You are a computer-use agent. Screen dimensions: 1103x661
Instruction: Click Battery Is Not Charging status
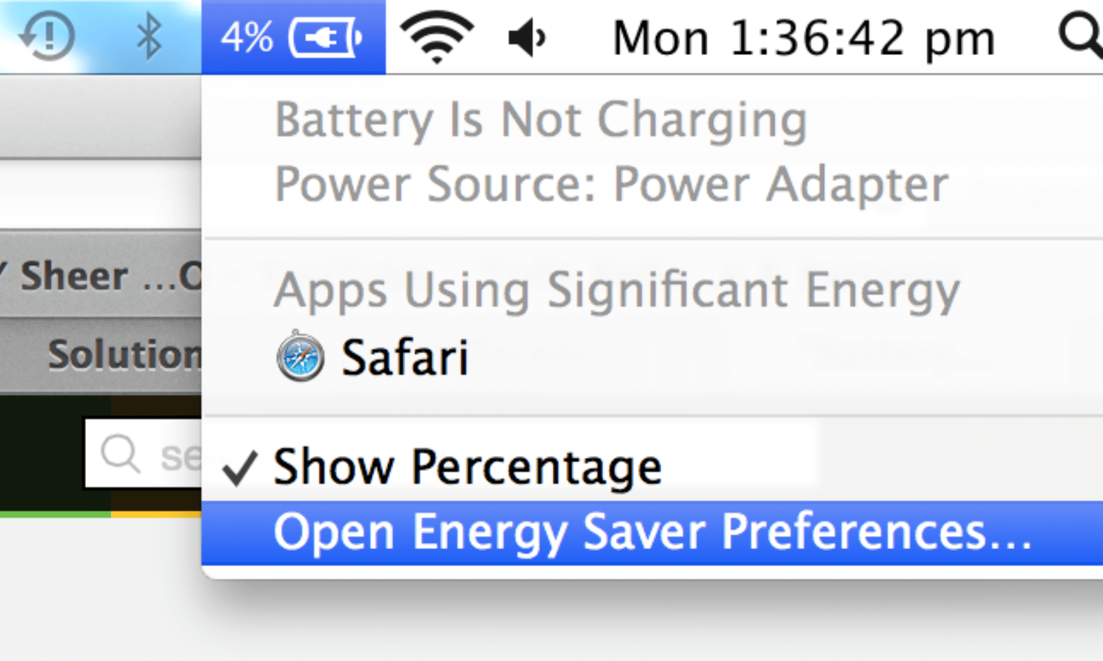coord(540,120)
